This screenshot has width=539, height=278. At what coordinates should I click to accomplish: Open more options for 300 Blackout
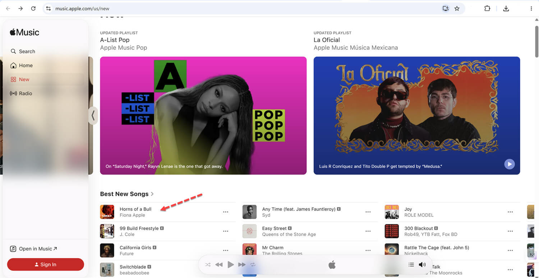(x=510, y=231)
